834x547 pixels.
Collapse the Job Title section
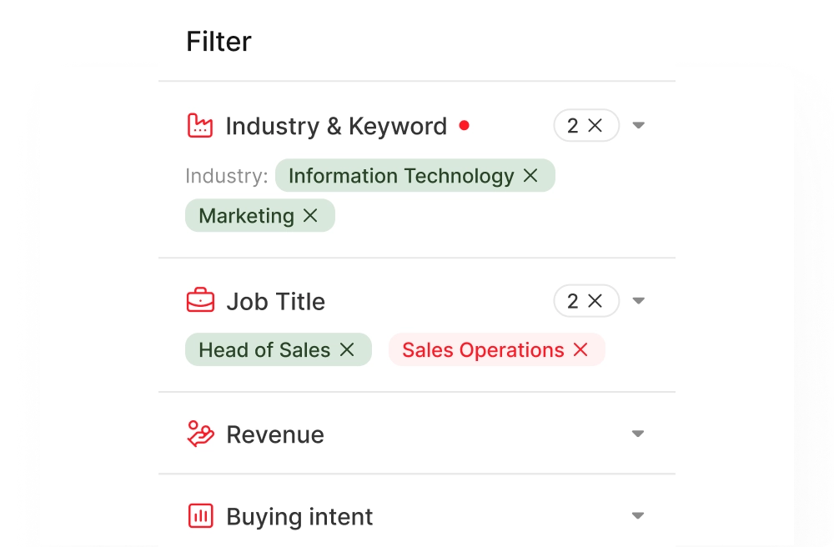(x=638, y=300)
